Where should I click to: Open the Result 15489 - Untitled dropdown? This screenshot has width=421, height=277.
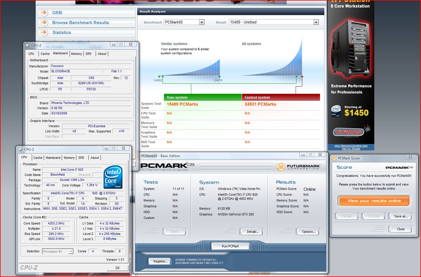[x=316, y=22]
